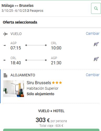The height and width of the screenshot is (131, 101).
Task: Click the green button under the total price
Action: [51, 130]
